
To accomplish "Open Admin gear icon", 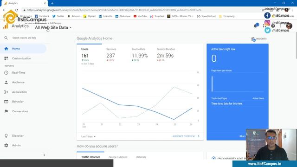I will tap(6, 145).
